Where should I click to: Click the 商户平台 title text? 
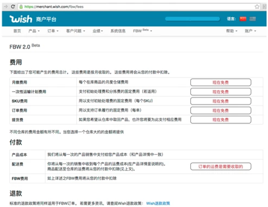[46, 19]
